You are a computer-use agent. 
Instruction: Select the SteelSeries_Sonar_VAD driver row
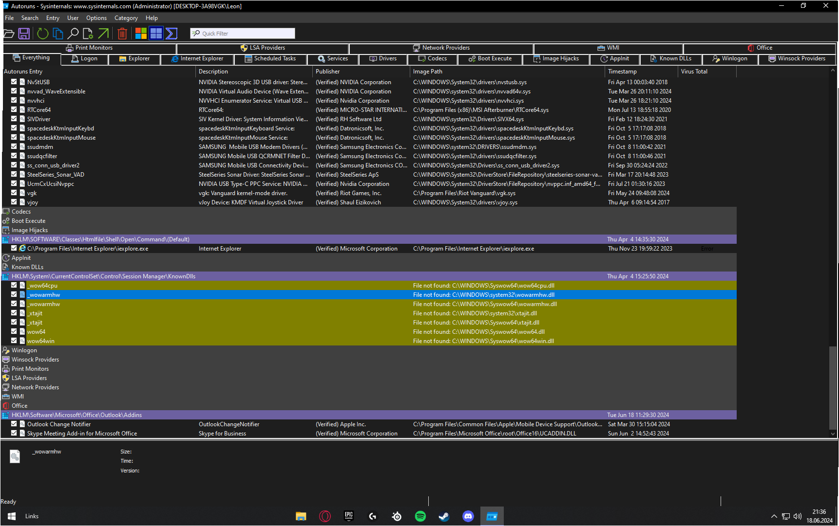tap(369, 175)
